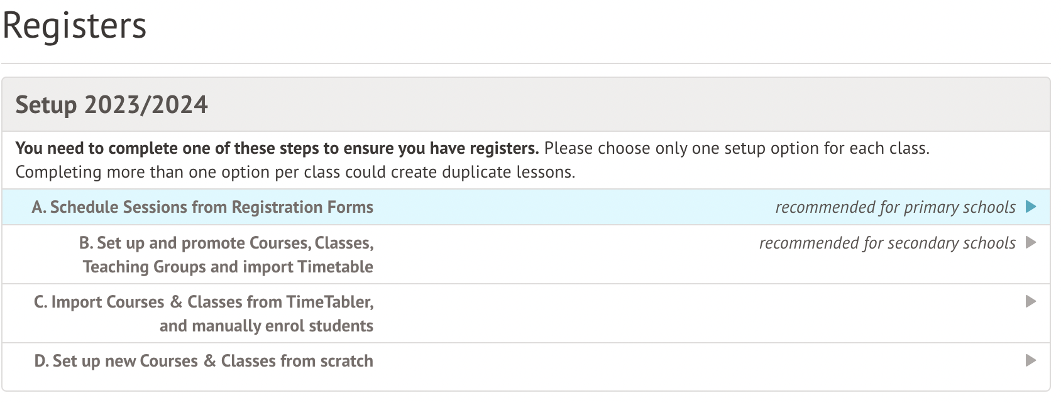Screen dimensions: 1061x403
Task: Open D. Set up new Courses & Classes
Action: (x=204, y=361)
